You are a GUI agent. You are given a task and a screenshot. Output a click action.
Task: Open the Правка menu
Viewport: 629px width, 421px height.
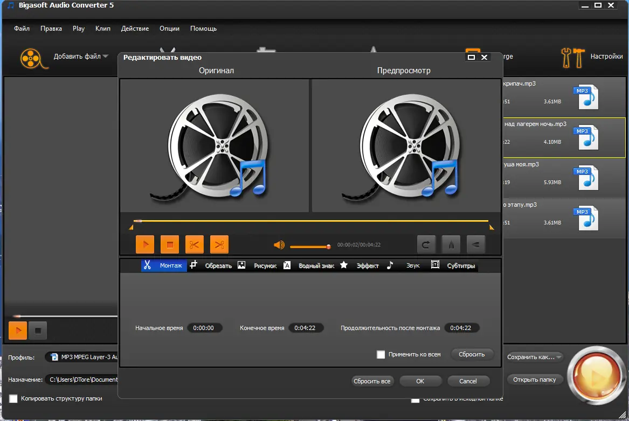point(51,29)
